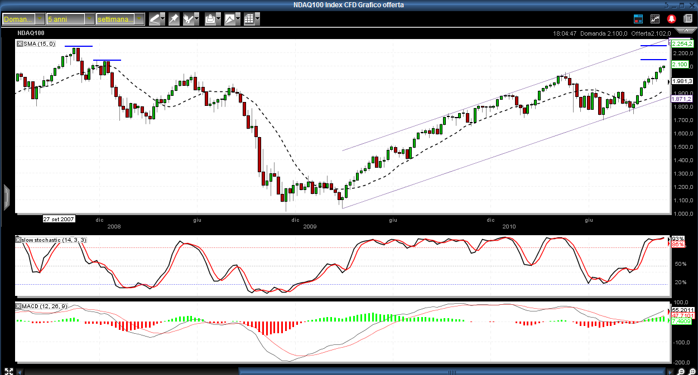Open the news newspaper icon
This screenshot has height=375, width=698.
pos(688,19)
